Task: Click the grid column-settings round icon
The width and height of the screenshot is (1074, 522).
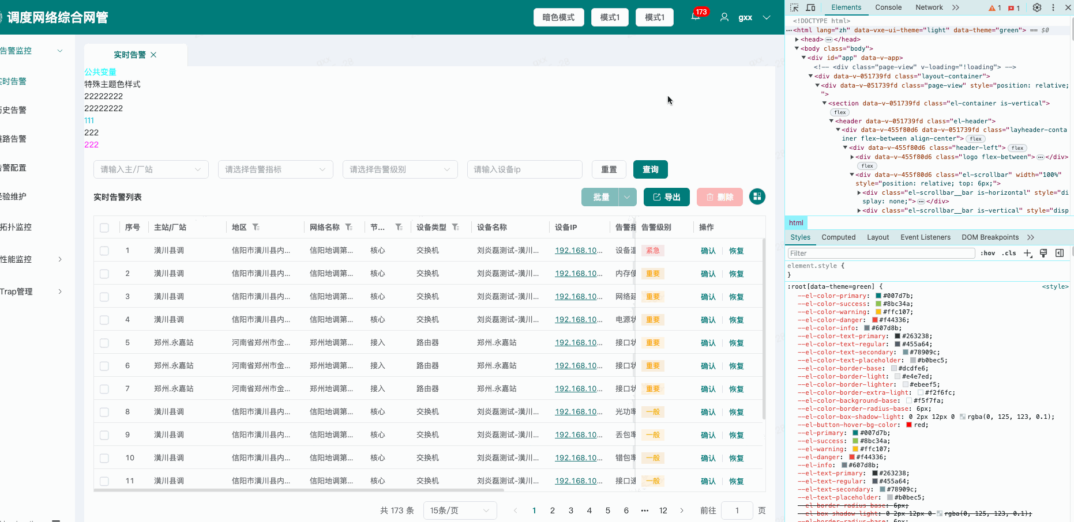Action: [x=757, y=196]
